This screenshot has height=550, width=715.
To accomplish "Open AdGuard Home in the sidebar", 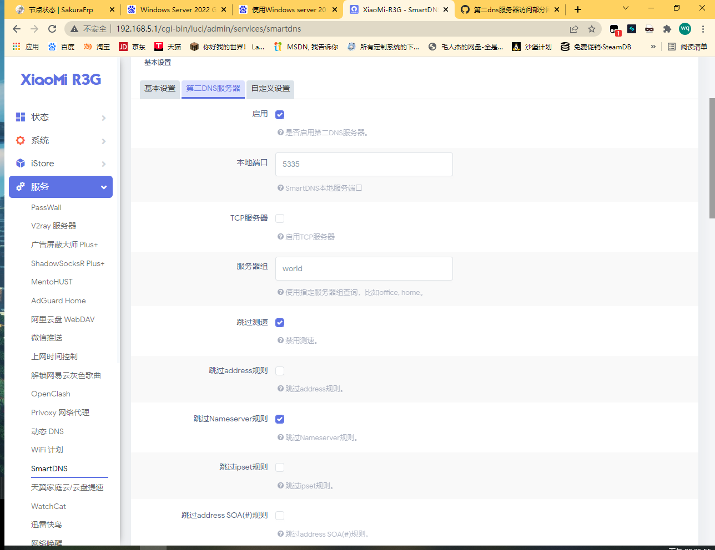I will pos(58,301).
